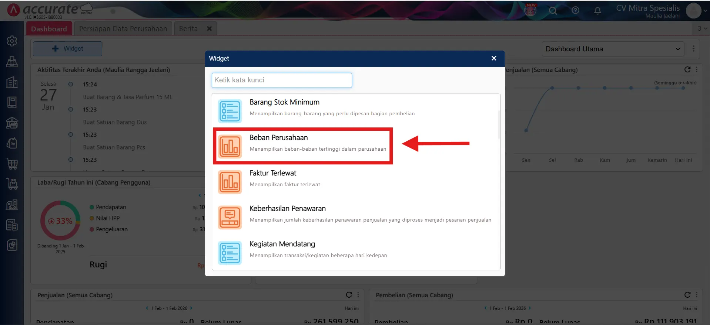710x325 pixels.
Task: Refresh the Penjualan (Semua Cabang) bottom widget
Action: pyautogui.click(x=349, y=295)
